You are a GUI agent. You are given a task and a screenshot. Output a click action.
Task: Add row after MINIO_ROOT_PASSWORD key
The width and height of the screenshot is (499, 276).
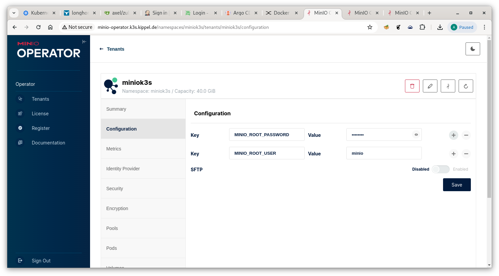pyautogui.click(x=454, y=135)
